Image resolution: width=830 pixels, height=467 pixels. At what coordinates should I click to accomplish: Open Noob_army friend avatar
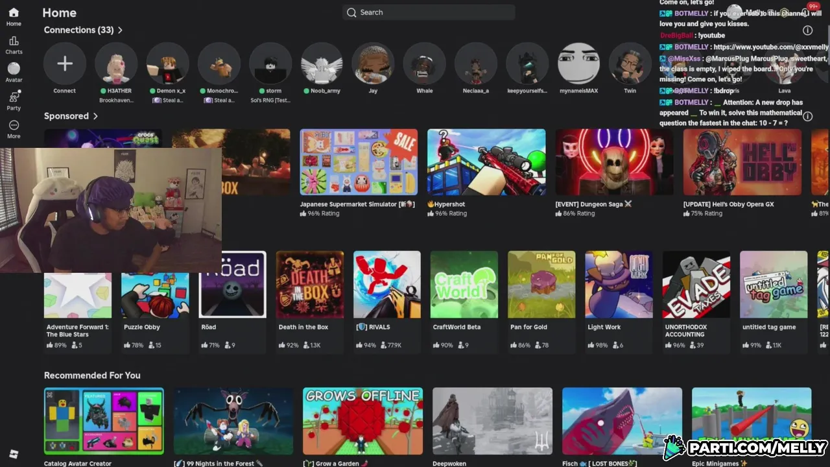(x=322, y=64)
